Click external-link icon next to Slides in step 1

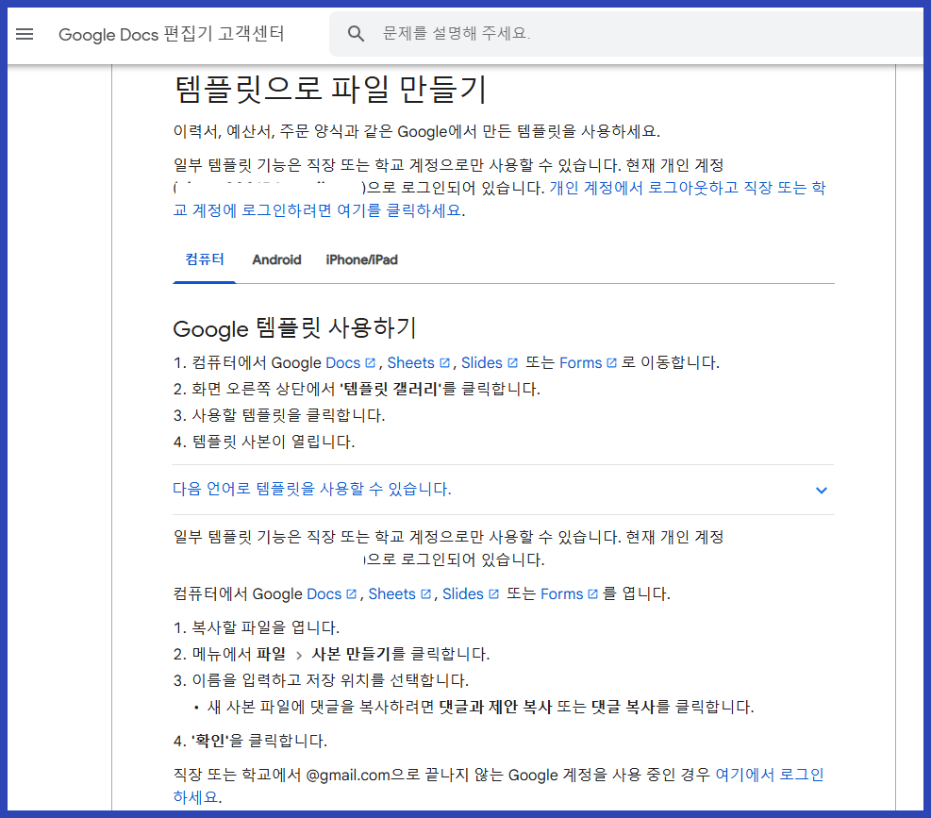(513, 362)
